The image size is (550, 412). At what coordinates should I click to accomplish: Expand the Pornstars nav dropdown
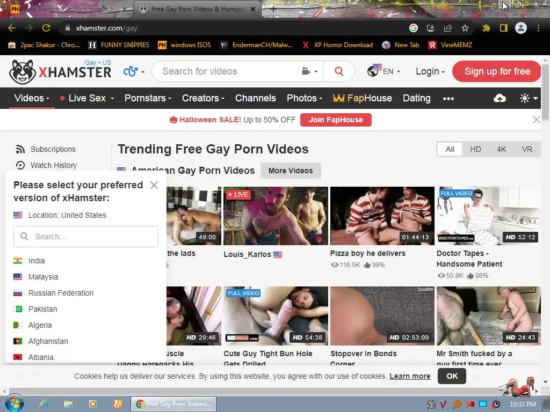[148, 99]
